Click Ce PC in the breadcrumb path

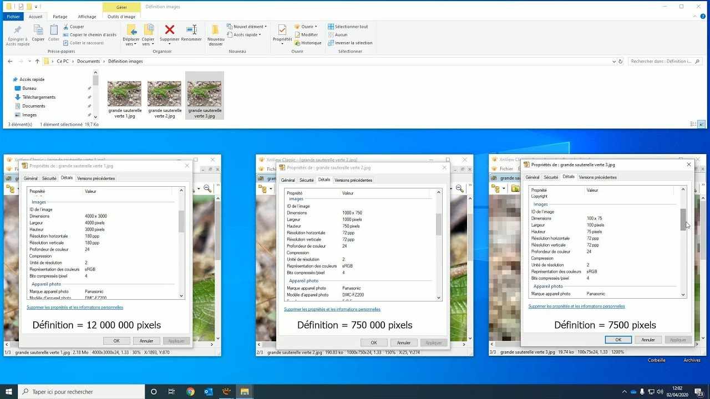(x=63, y=62)
